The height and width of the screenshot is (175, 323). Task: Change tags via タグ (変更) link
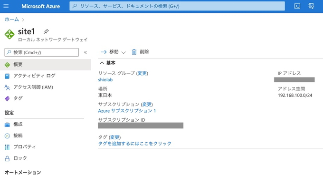(x=115, y=137)
